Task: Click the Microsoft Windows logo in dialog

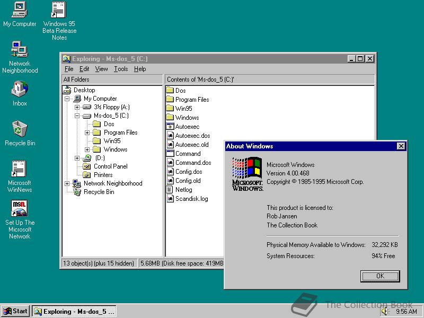Action: click(x=247, y=174)
